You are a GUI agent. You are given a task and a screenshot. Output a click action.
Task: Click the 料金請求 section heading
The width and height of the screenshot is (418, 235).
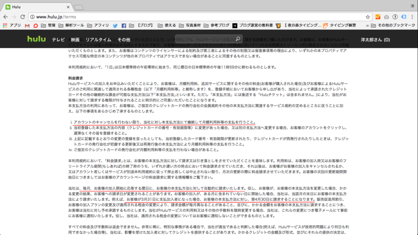76,78
